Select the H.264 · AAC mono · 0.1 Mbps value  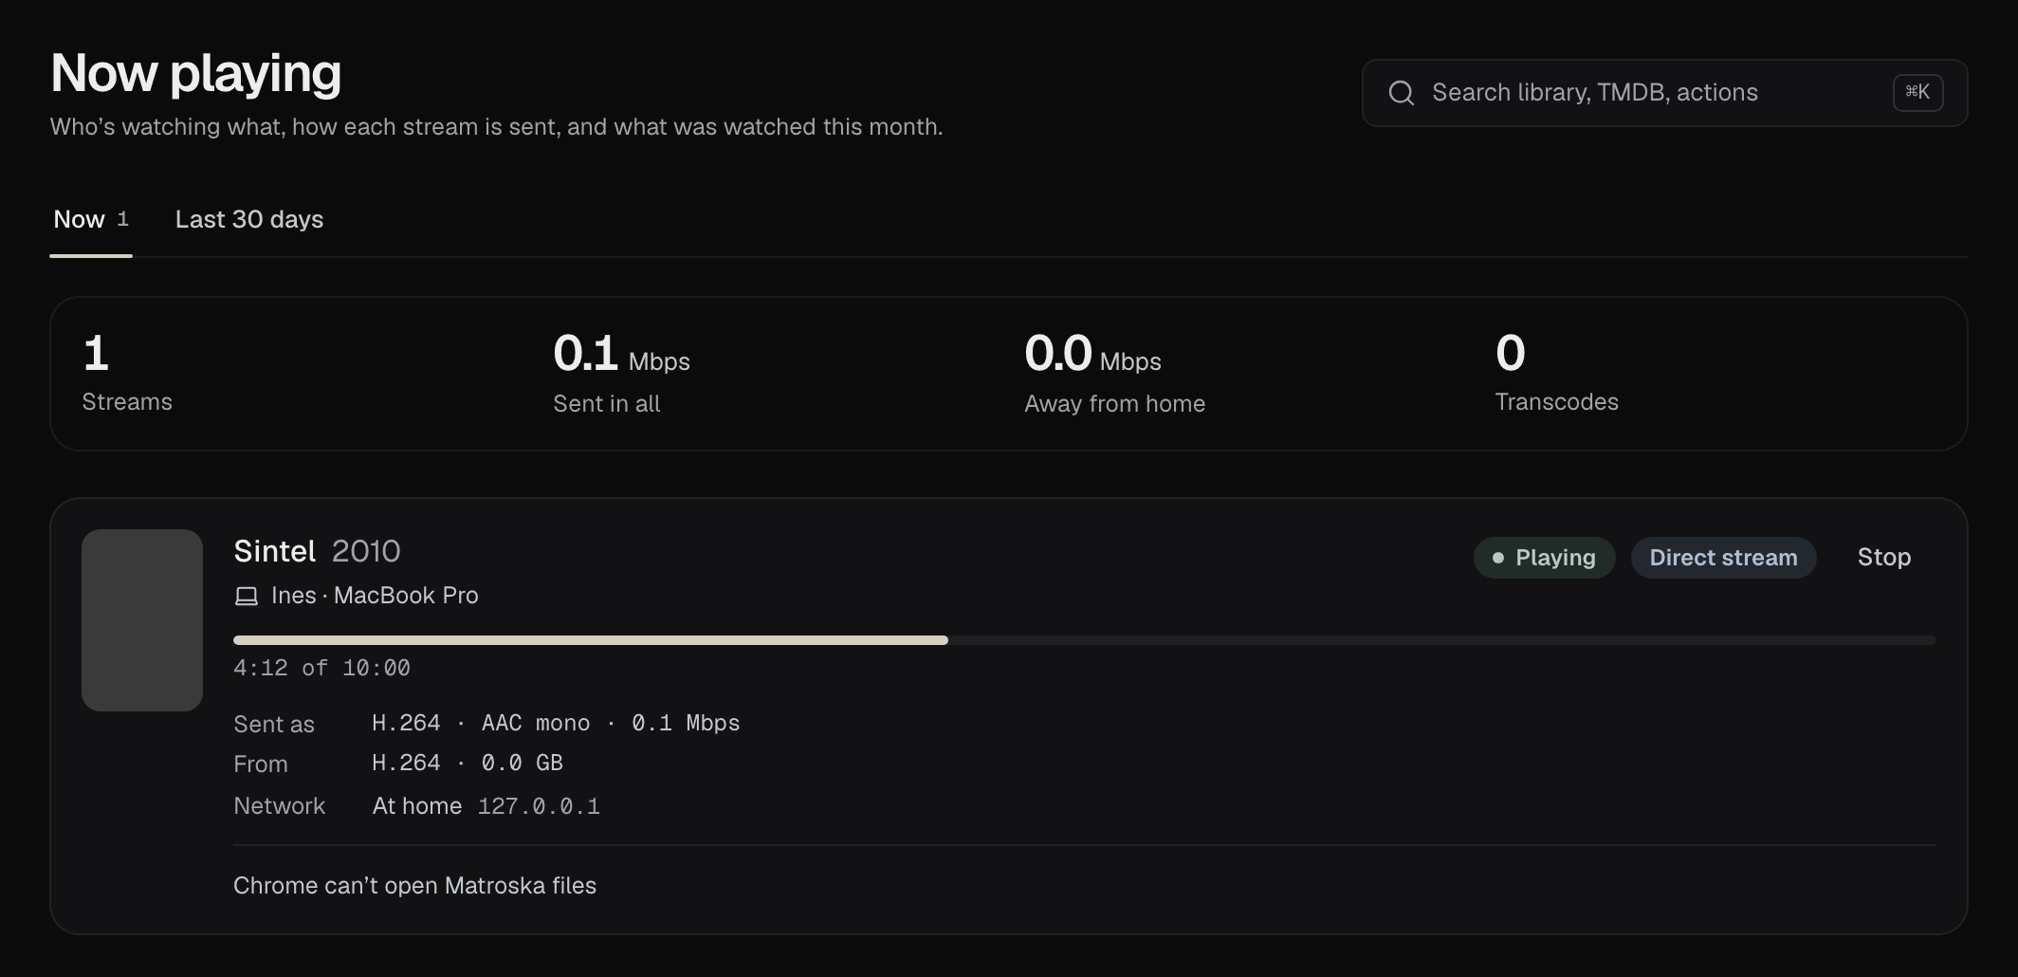click(x=556, y=723)
